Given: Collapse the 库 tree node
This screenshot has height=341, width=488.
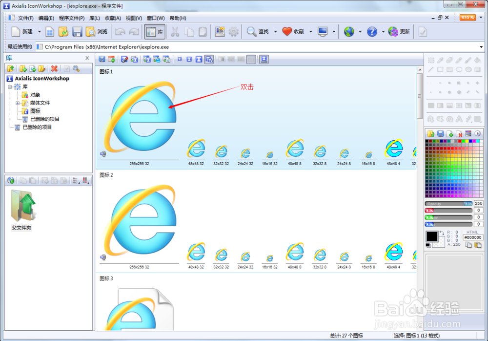Looking at the screenshot, I should click(x=10, y=86).
